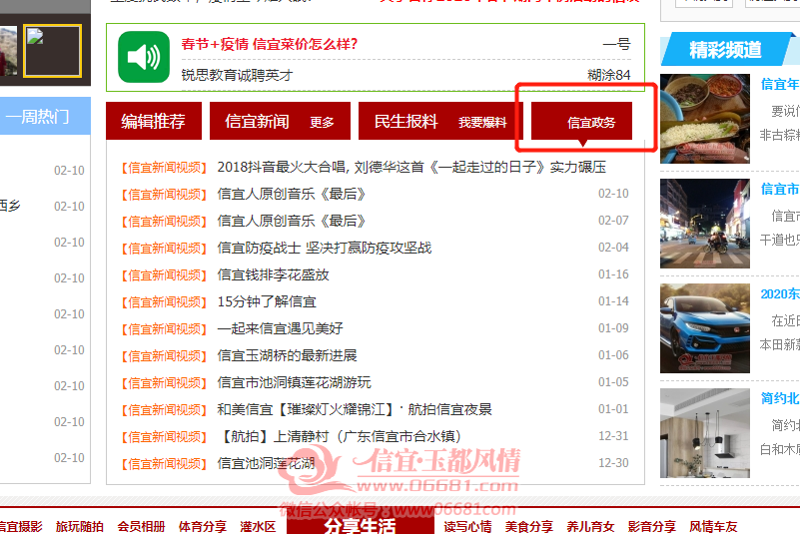Open article 2018抖音最火大合唱 刘德华
This screenshot has width=800, height=534.
pyautogui.click(x=411, y=168)
